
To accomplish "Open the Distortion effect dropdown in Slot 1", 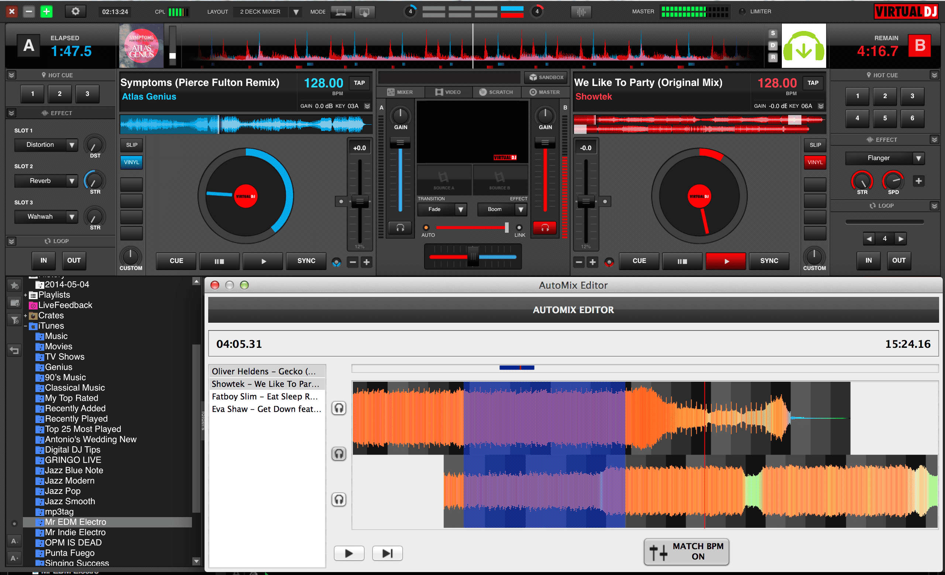I will click(x=71, y=145).
